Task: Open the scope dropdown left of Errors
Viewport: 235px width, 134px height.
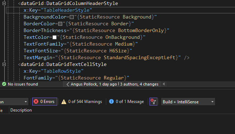Action: 14,102
